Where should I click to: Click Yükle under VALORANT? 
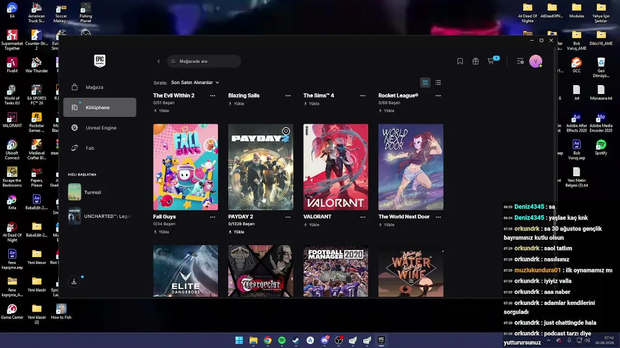click(x=311, y=225)
